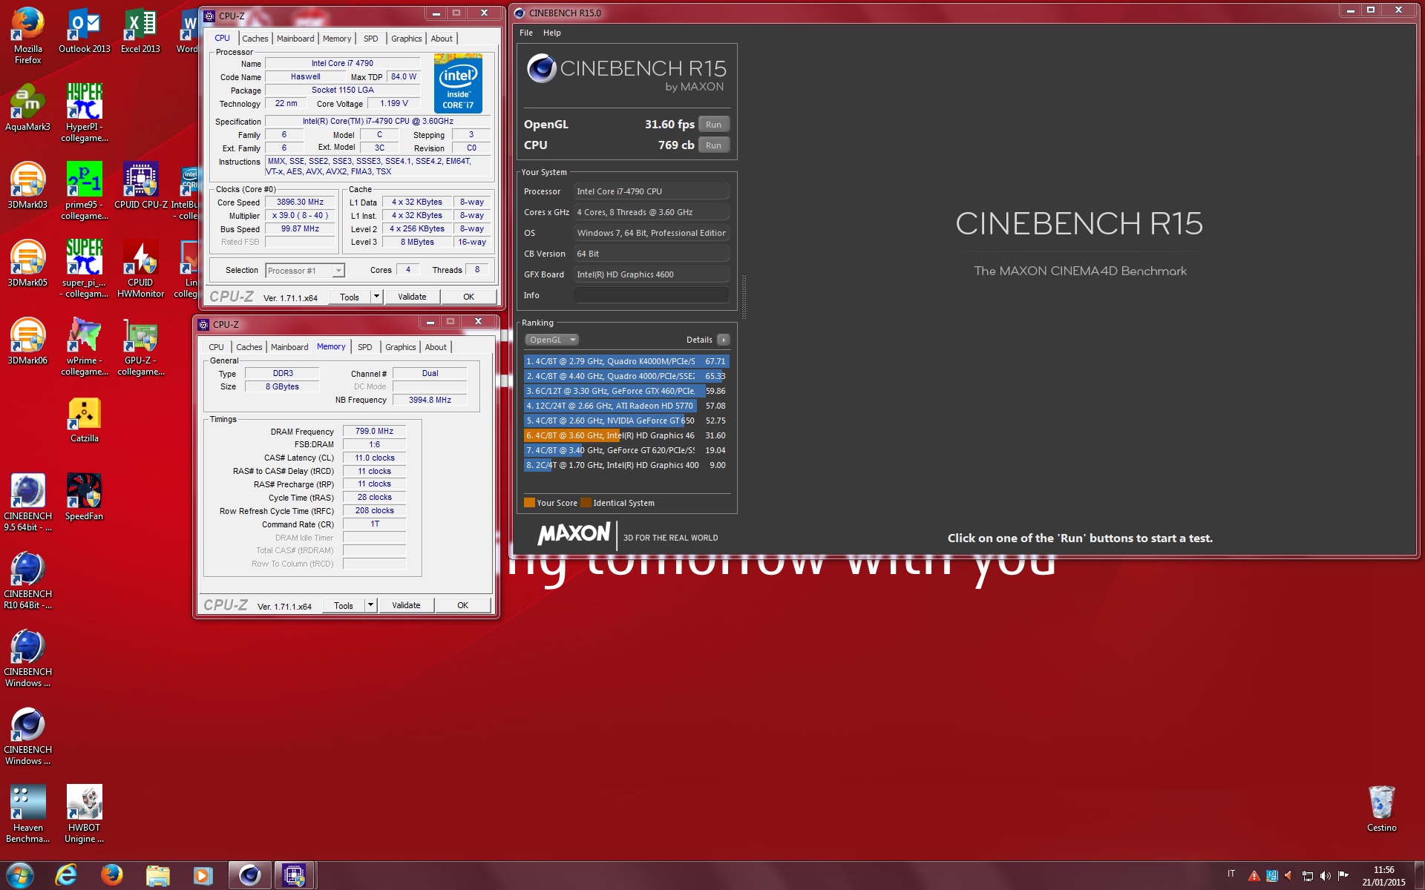The height and width of the screenshot is (890, 1425).
Task: Expand Details arrow in Ranking panel
Action: point(723,340)
